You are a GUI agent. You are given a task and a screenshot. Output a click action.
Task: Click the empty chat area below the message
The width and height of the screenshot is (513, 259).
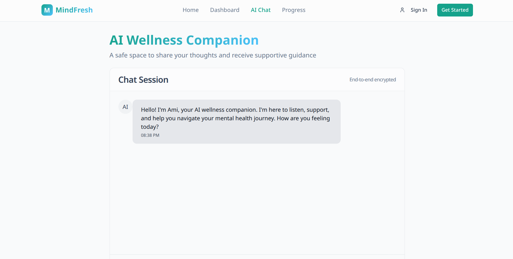click(257, 199)
